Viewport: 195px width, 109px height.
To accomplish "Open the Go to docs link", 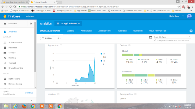I will 174,16.
